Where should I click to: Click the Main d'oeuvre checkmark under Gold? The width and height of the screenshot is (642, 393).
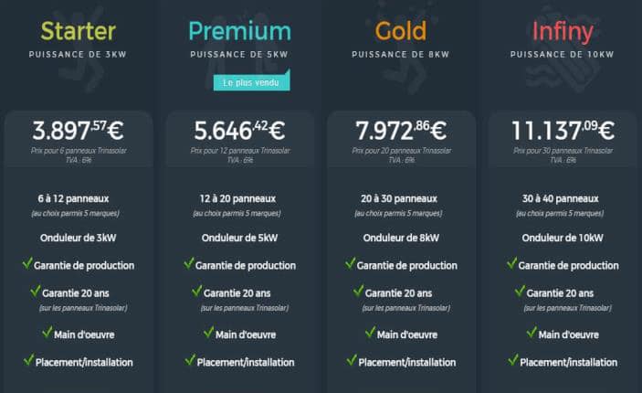[371, 333]
